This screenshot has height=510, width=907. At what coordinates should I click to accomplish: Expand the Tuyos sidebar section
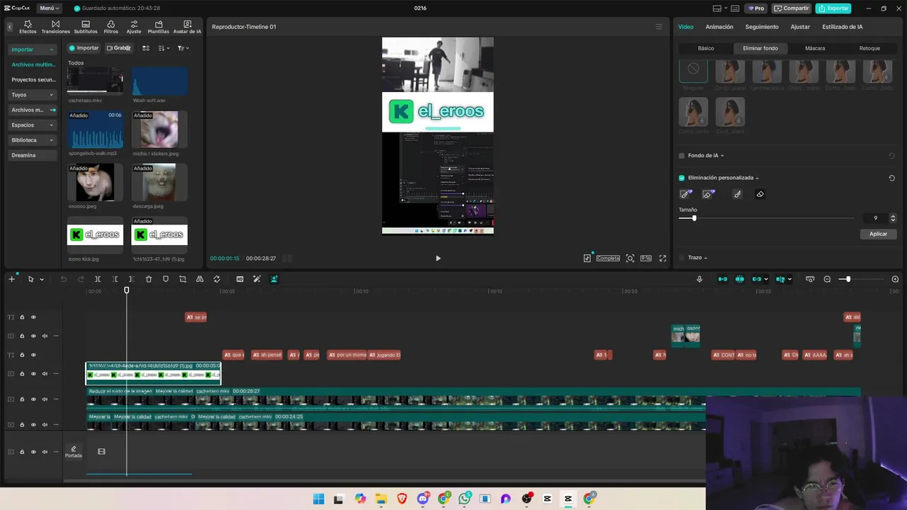(50, 95)
